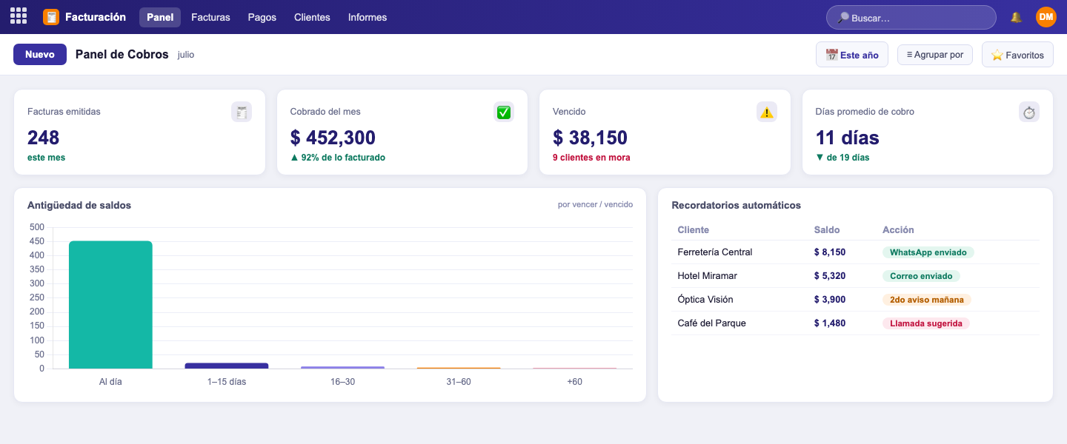Click the WhatsApp enviado badge
The width and height of the screenshot is (1067, 444).
point(928,252)
